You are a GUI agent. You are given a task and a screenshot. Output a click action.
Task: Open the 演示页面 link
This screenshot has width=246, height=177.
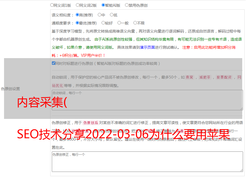tap(147, 47)
